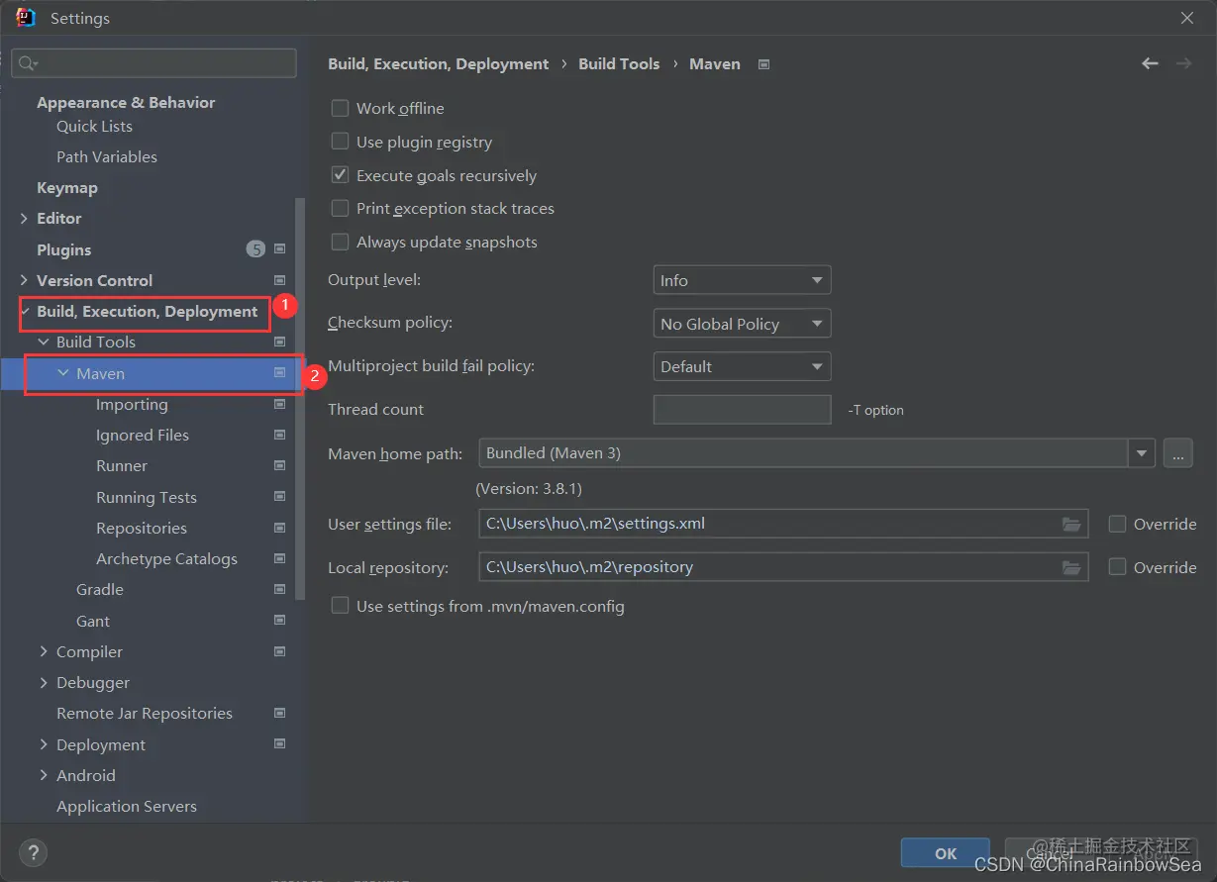1217x882 pixels.
Task: Browse folder for User settings file
Action: click(1071, 524)
